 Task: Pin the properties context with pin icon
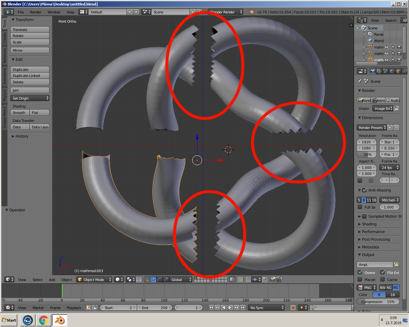coord(360,81)
